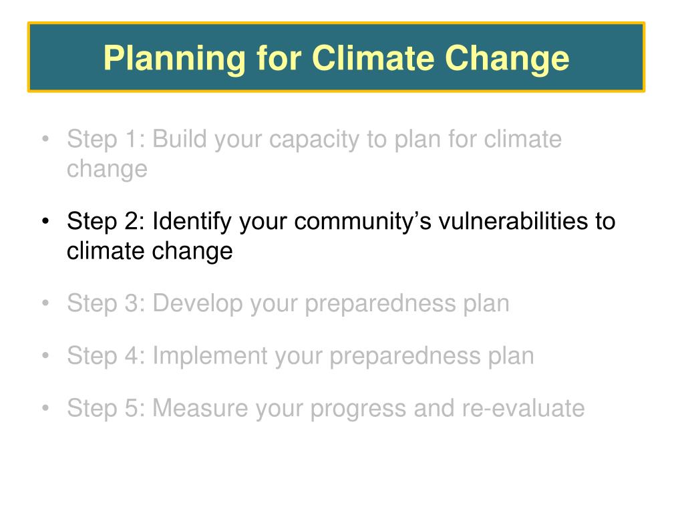Click the gray word "change" under Step 1
This screenshot has width=684, height=513.
pyautogui.click(x=107, y=170)
